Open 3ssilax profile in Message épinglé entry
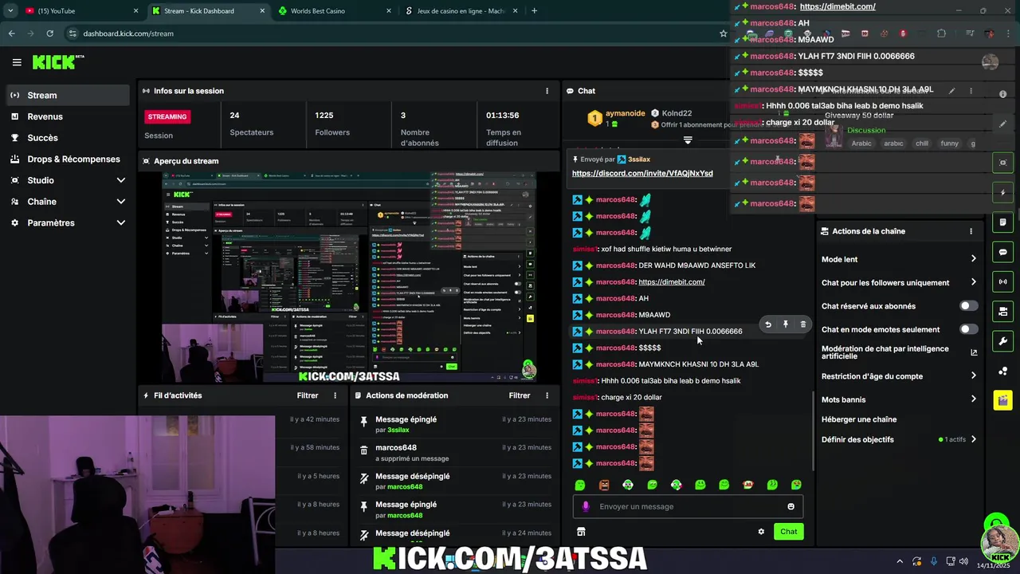1020x574 pixels. pyautogui.click(x=398, y=430)
